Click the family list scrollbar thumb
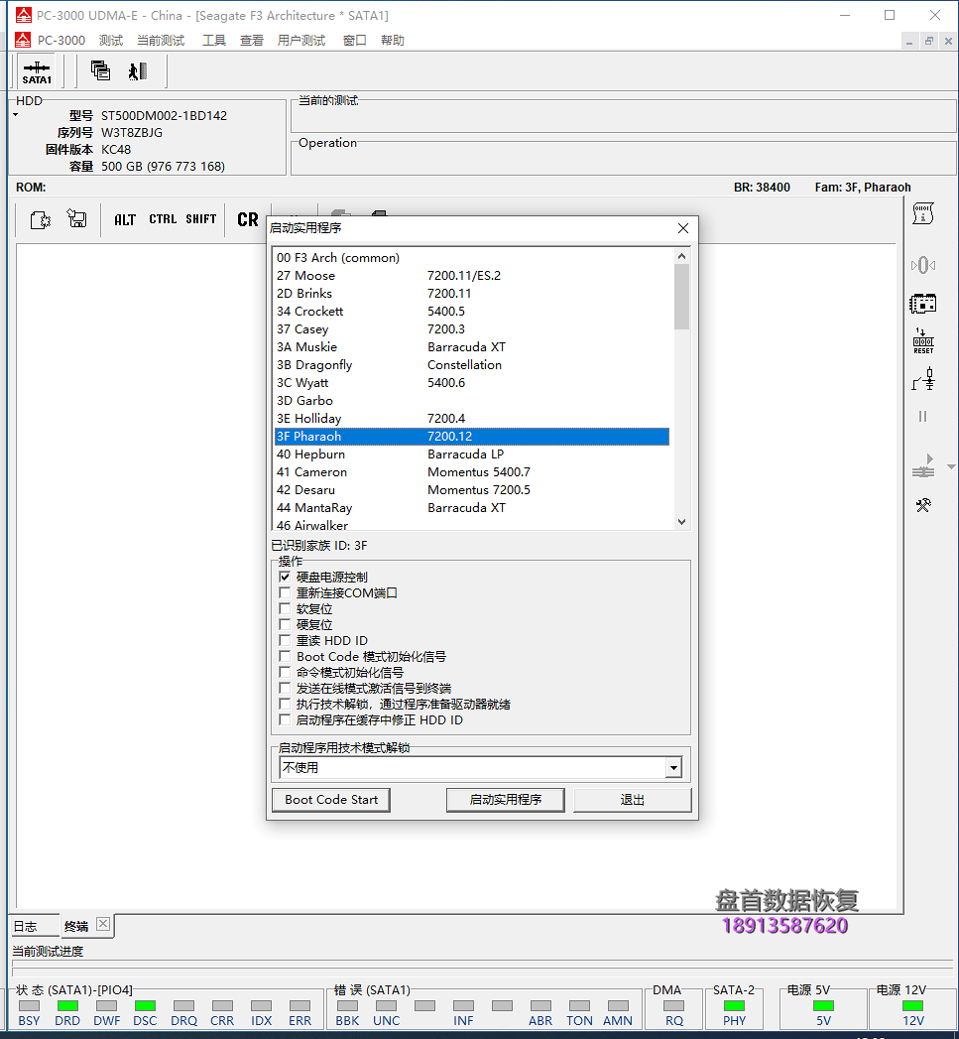 (681, 296)
